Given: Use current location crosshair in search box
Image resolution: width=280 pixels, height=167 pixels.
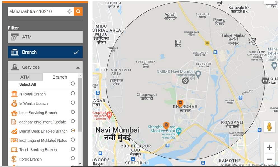Looking at the screenshot, I should coord(69,11).
